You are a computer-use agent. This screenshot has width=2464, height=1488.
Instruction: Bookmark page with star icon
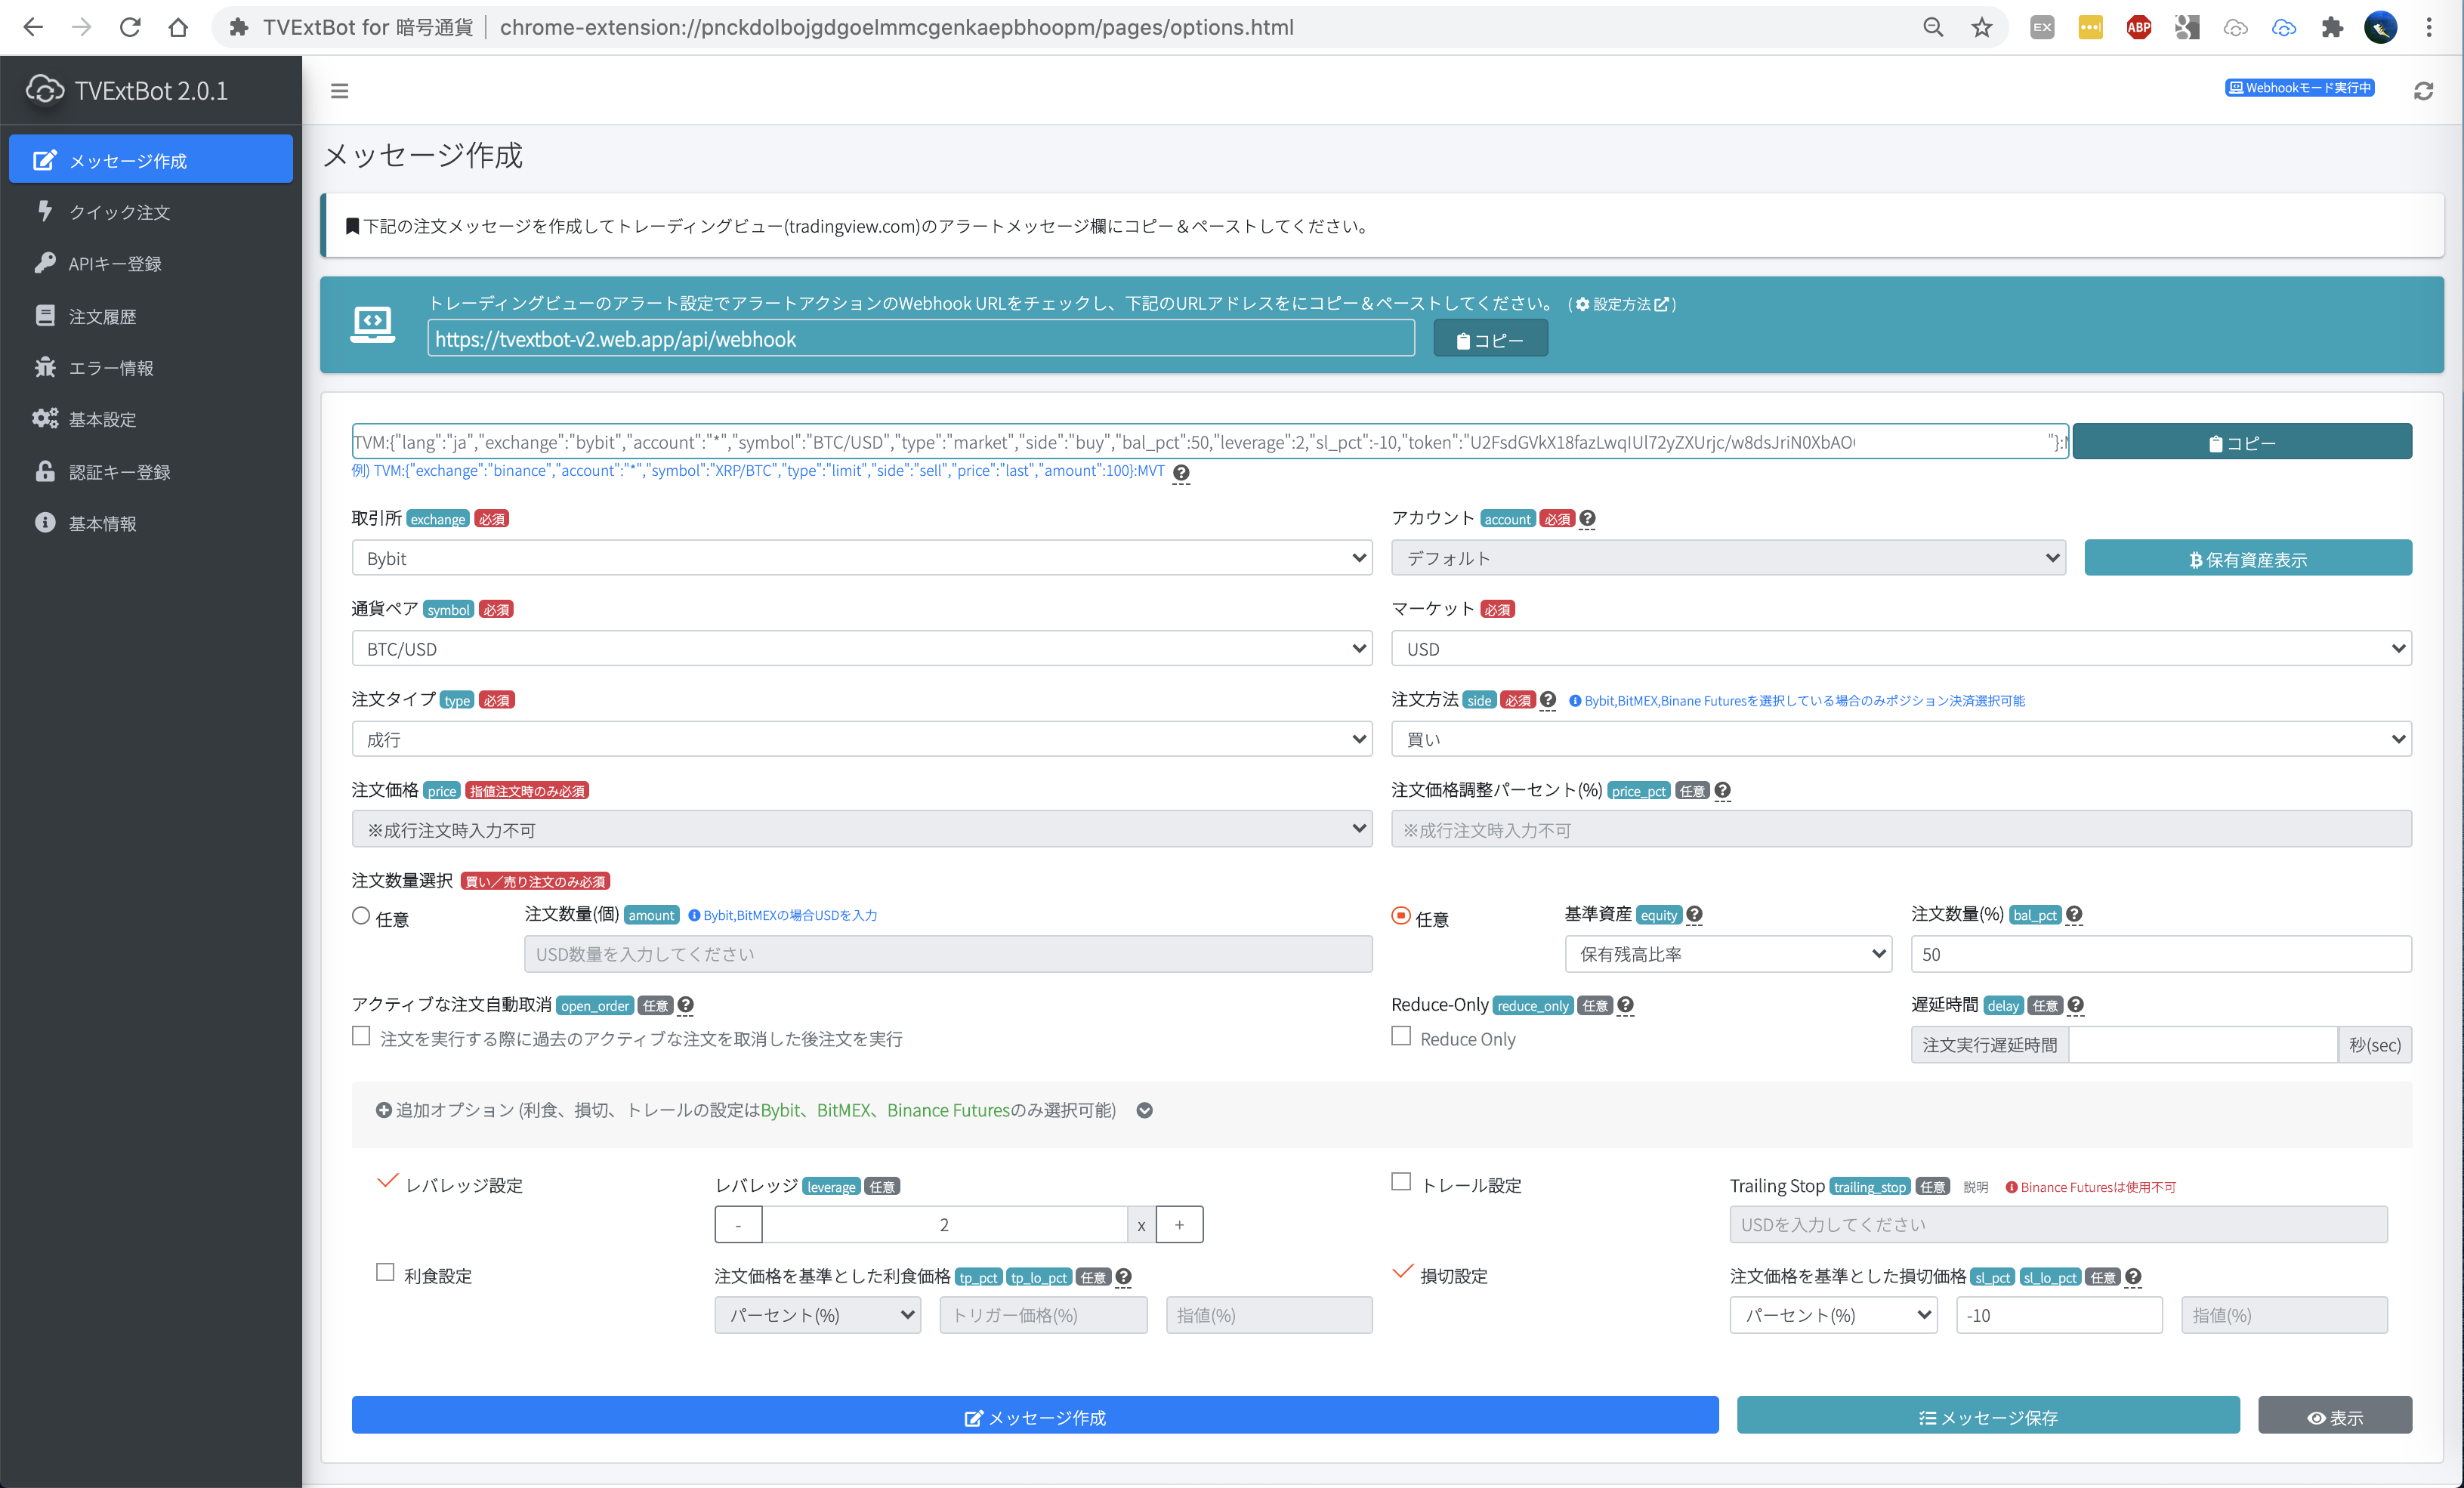point(1981,27)
